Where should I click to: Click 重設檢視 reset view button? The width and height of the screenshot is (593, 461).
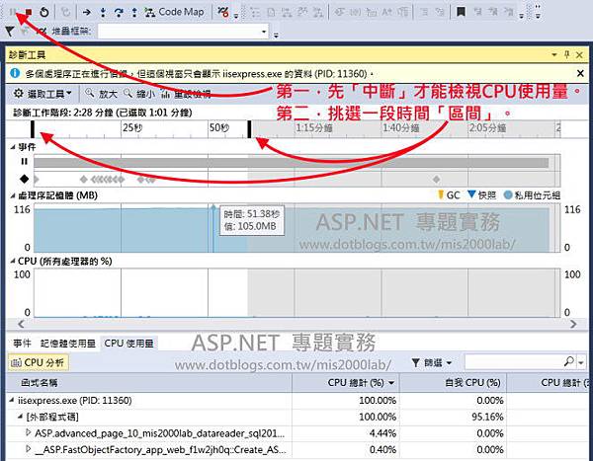click(x=186, y=94)
